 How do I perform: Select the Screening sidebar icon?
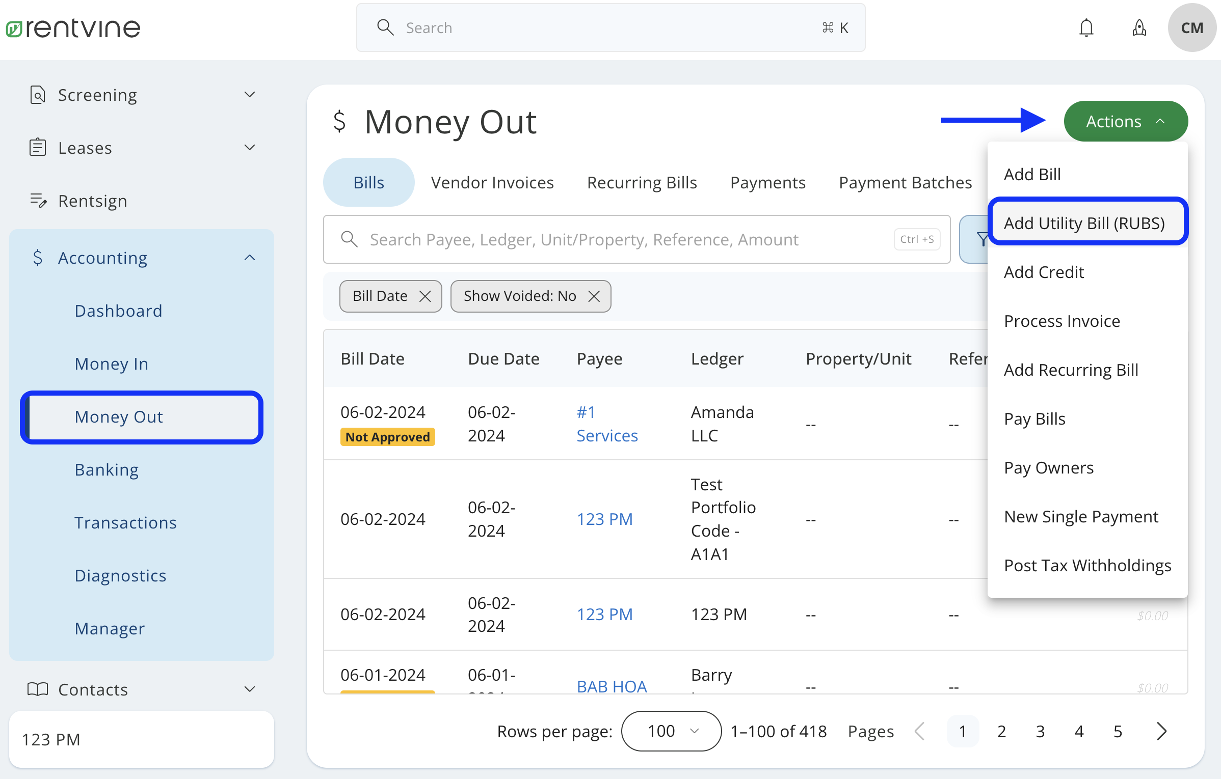tap(38, 95)
